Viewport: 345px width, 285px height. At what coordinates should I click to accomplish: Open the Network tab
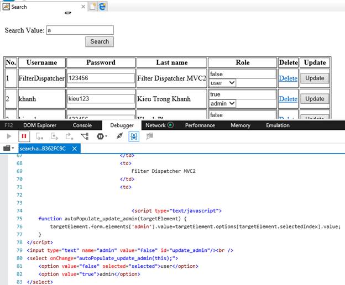pos(155,125)
